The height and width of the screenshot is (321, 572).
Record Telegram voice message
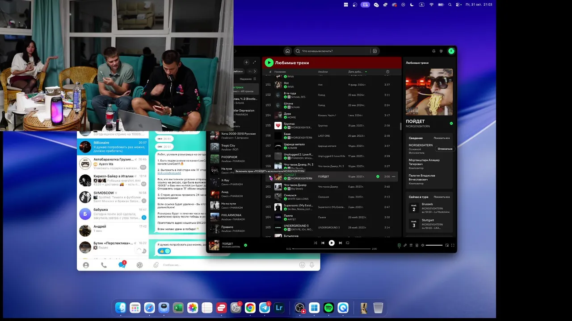point(312,265)
